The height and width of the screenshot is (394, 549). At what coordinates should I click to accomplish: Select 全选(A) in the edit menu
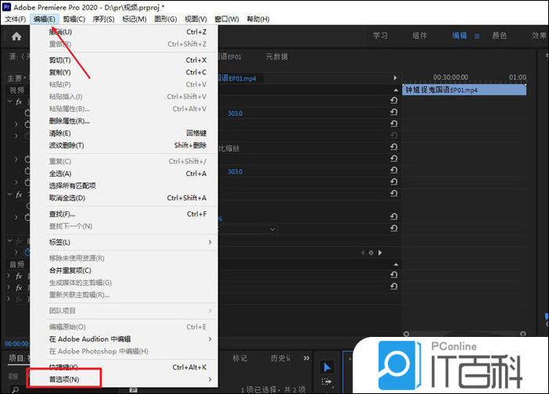point(60,174)
